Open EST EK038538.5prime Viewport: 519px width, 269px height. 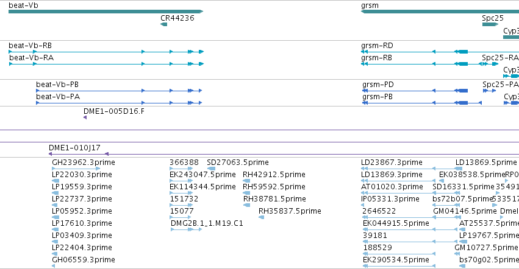click(x=472, y=175)
